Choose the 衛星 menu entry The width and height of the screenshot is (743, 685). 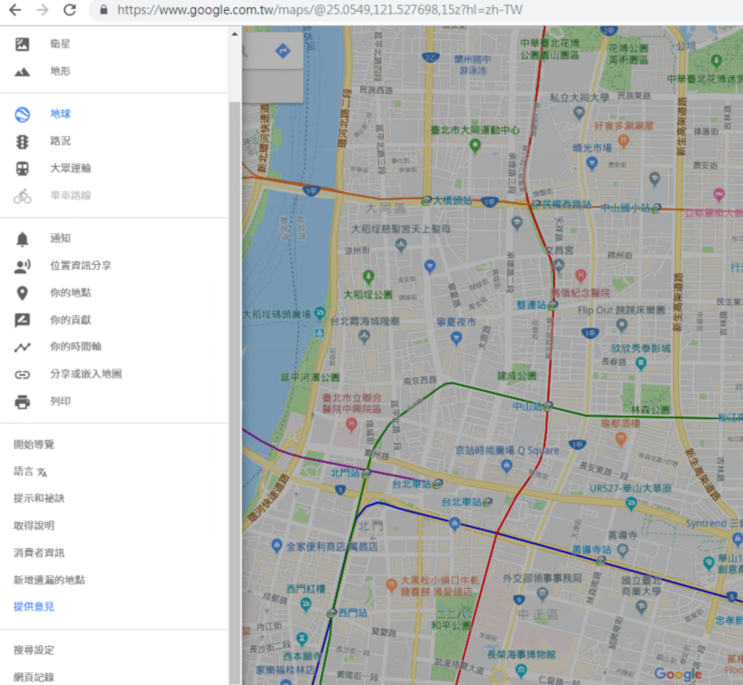point(60,44)
